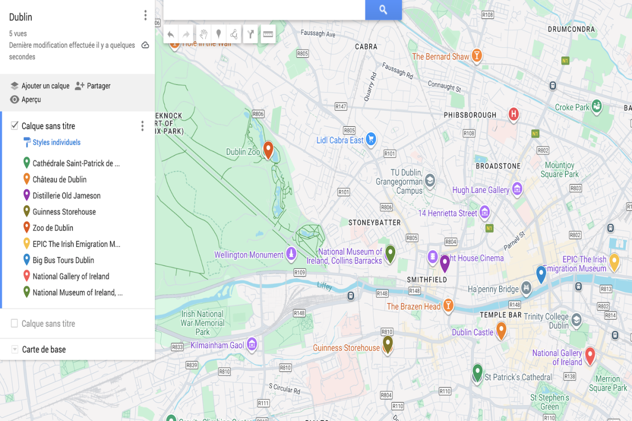
Task: Click the red-orange pin at Dublin Zoo on the map
Action: pyautogui.click(x=268, y=150)
